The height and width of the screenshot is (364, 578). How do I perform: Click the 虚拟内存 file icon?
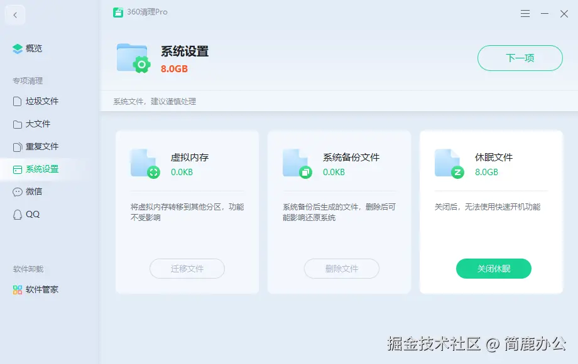[145, 163]
